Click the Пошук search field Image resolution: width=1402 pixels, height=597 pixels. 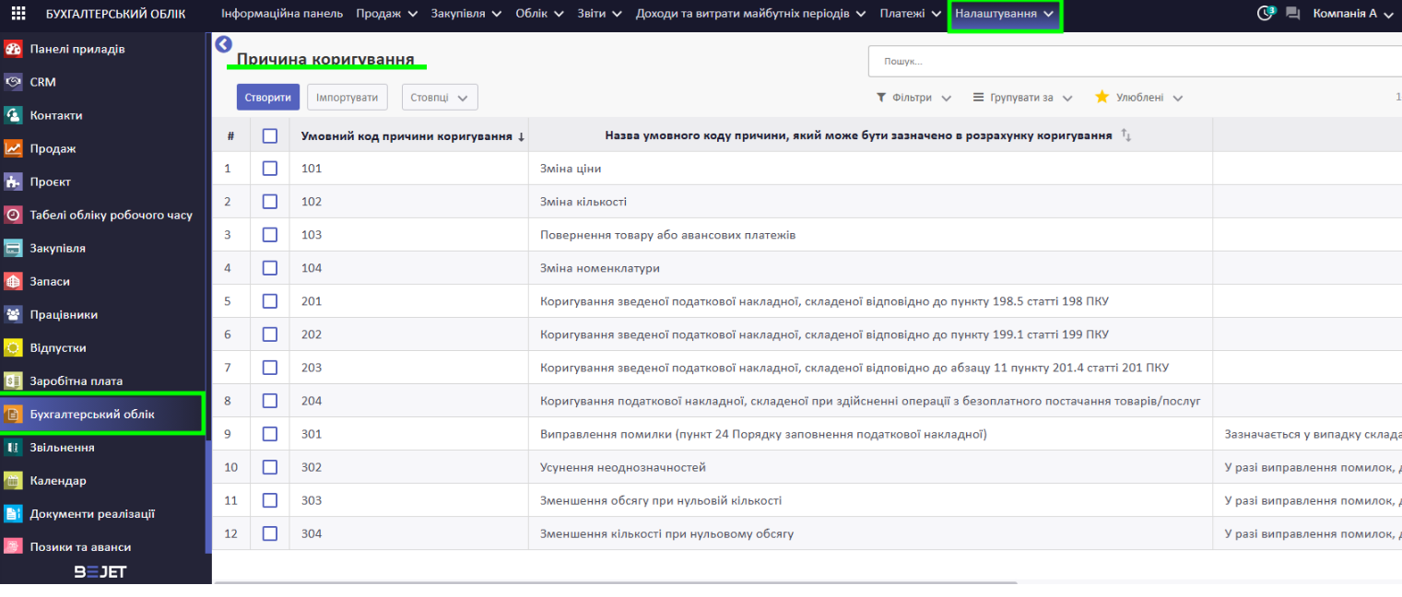coord(1135,61)
